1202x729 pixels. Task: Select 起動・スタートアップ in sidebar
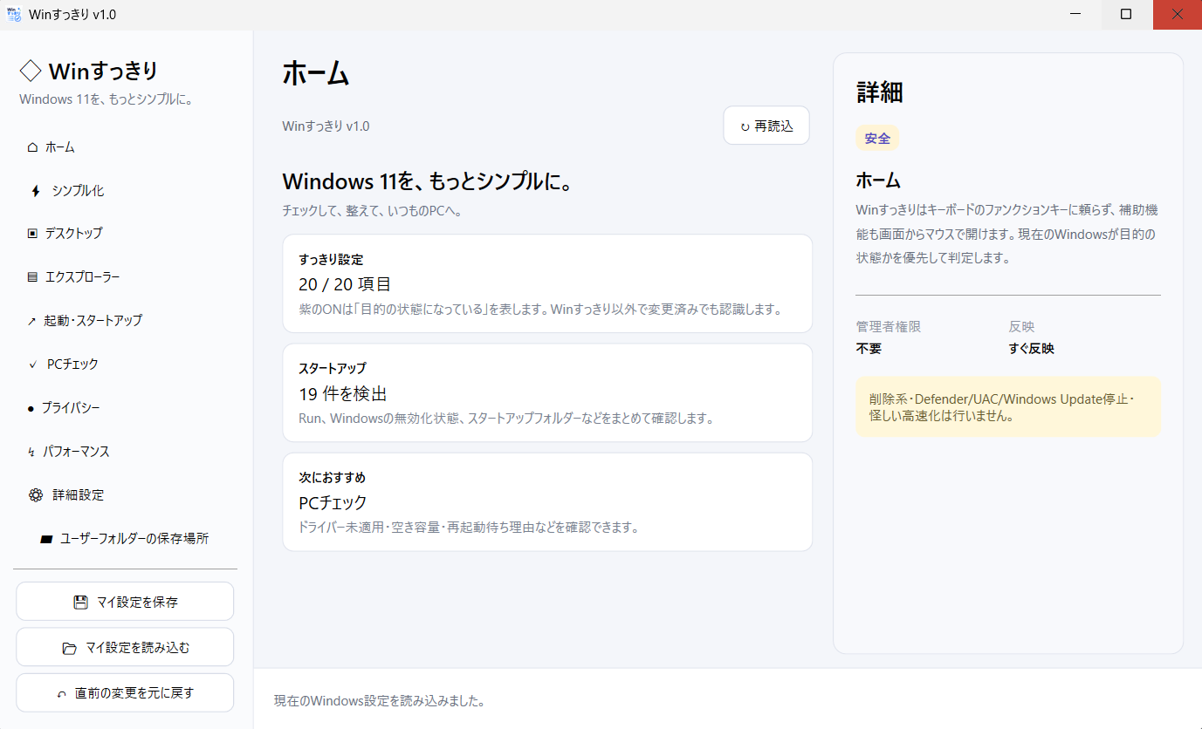click(127, 321)
